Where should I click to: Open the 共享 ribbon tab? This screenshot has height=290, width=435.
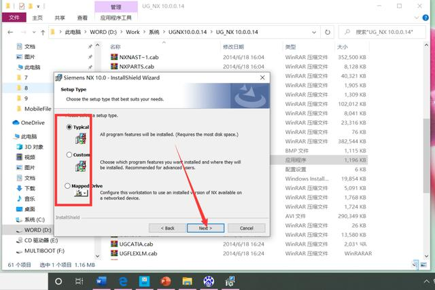click(x=60, y=18)
